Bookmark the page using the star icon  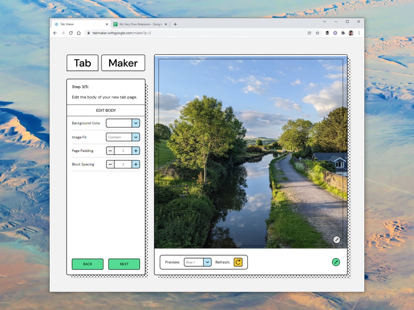(x=317, y=33)
